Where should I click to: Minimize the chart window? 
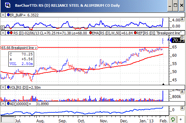(x=170, y=5)
